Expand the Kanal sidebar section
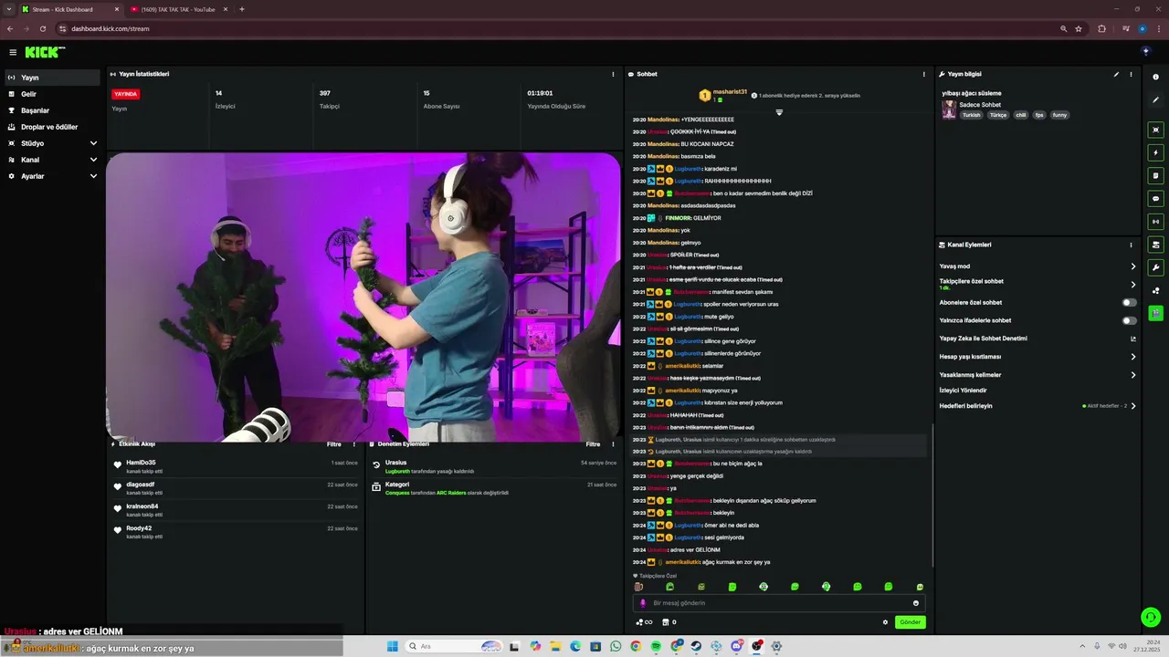 [52, 160]
